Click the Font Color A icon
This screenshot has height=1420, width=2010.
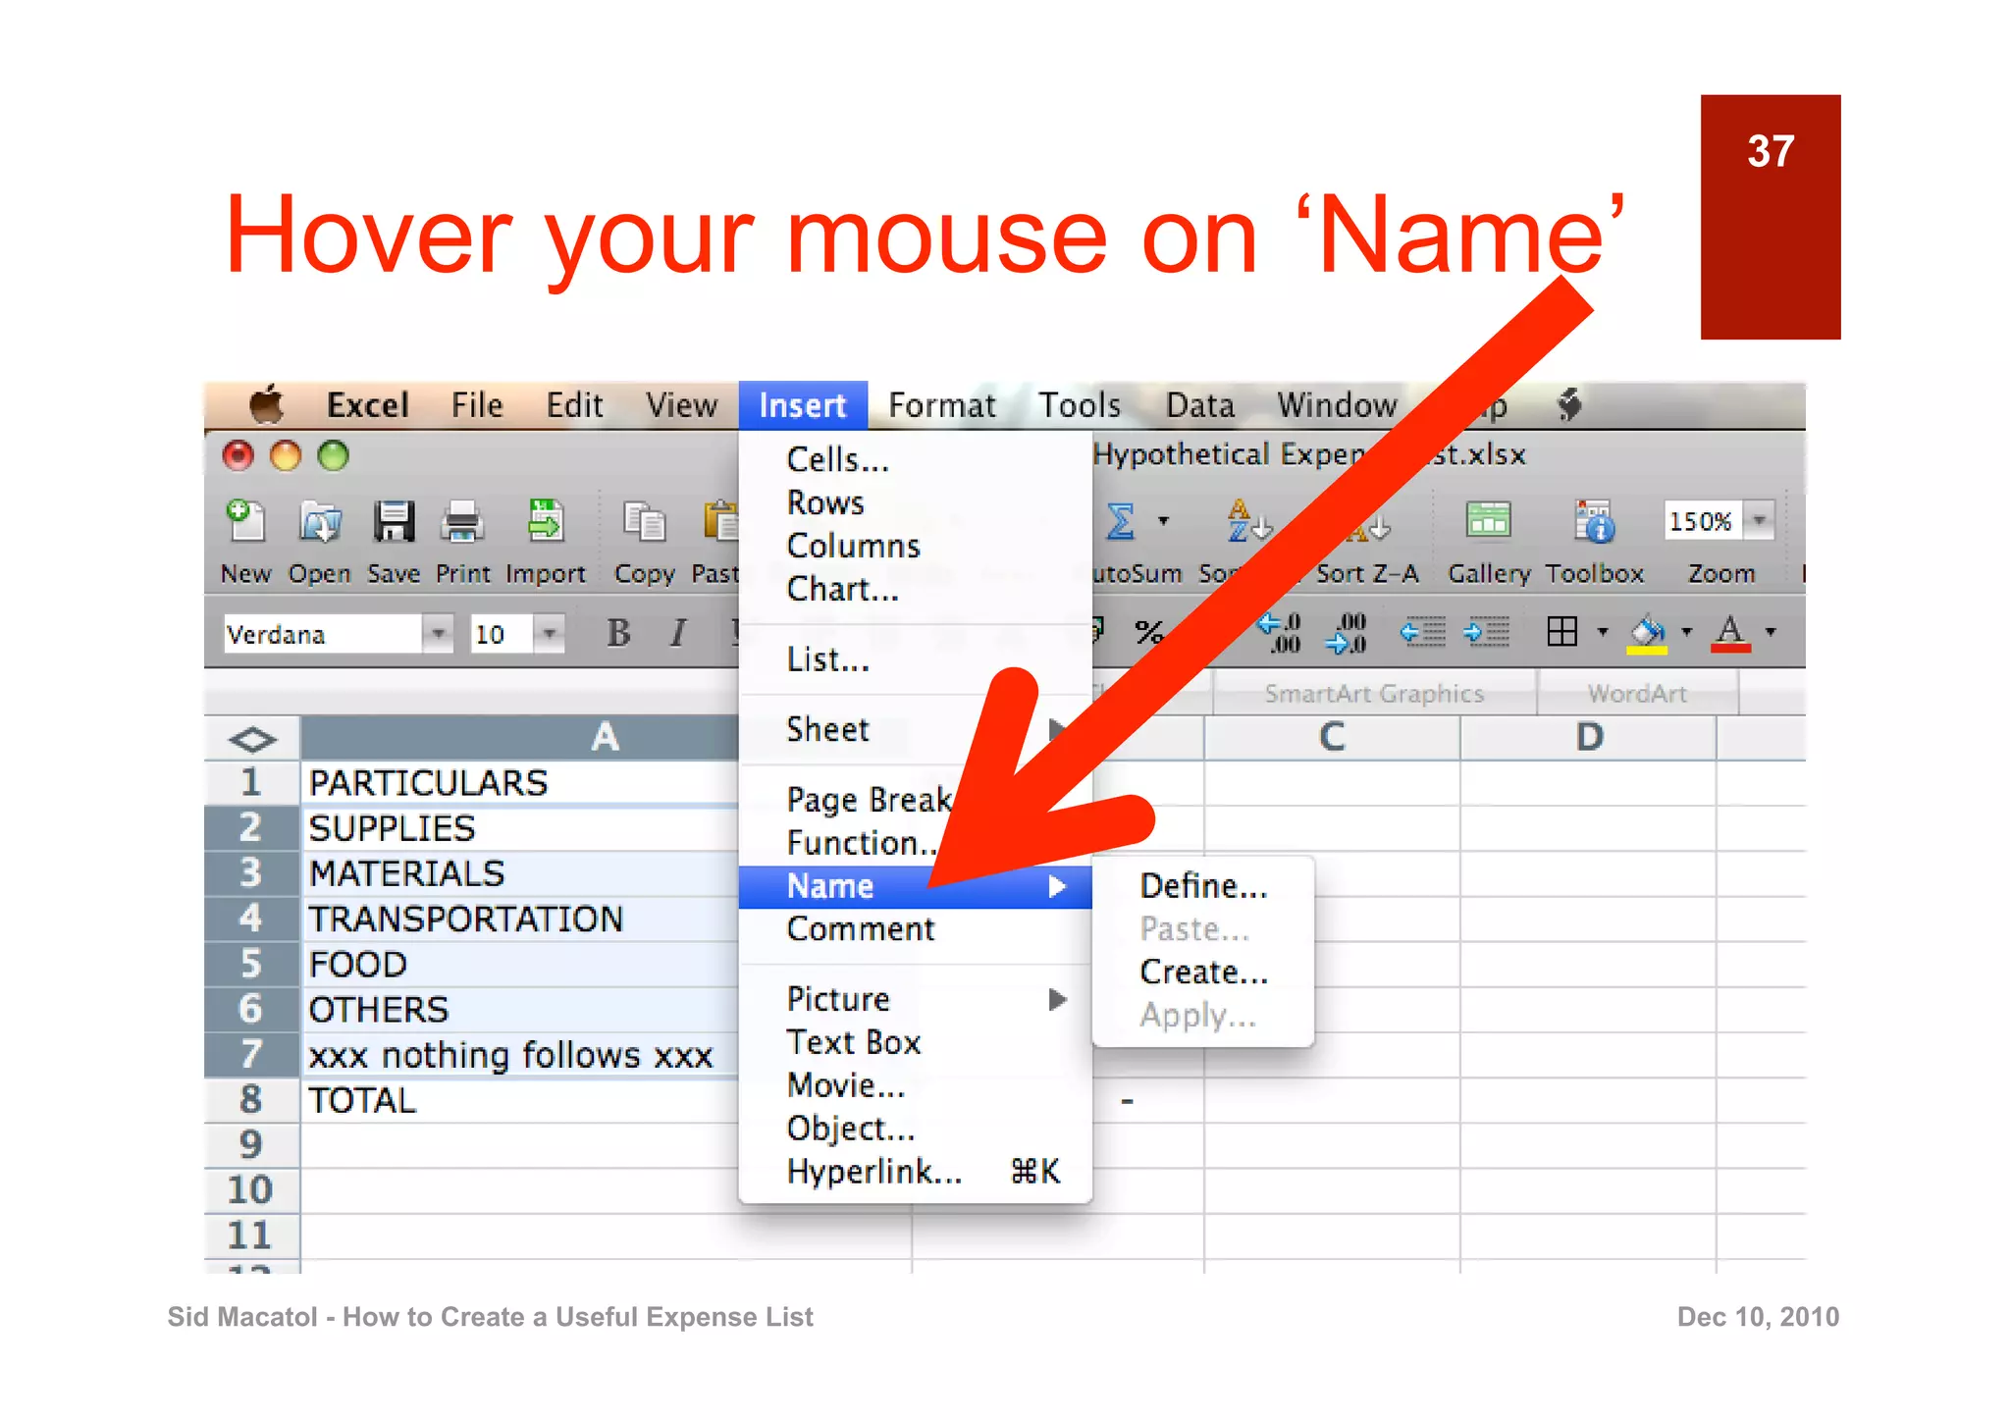(1730, 633)
